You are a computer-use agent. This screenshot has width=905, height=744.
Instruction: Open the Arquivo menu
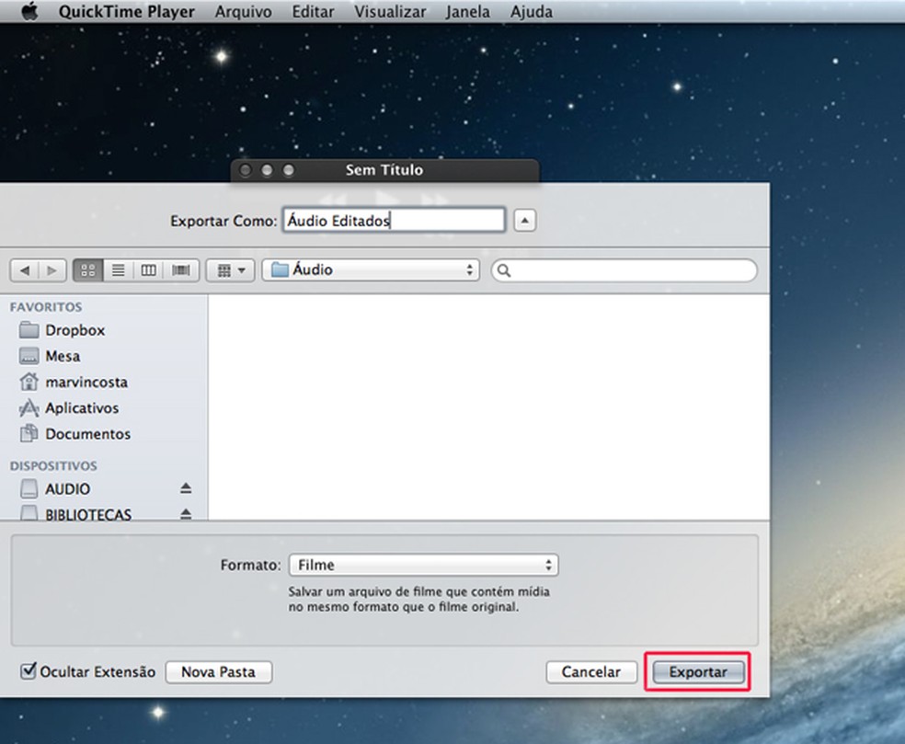coord(243,12)
